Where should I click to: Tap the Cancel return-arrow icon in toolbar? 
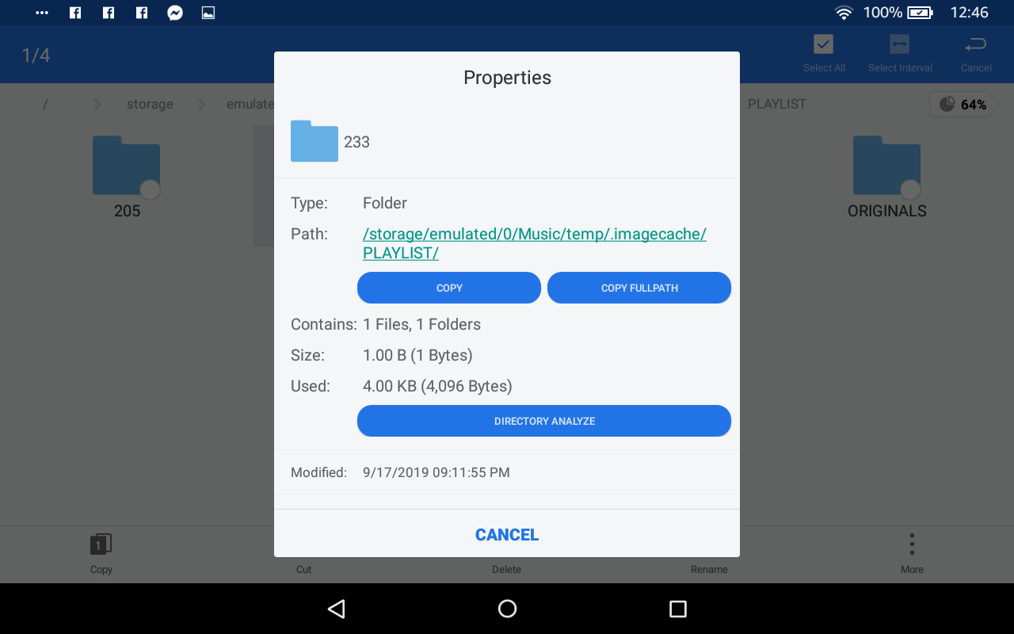coord(976,44)
